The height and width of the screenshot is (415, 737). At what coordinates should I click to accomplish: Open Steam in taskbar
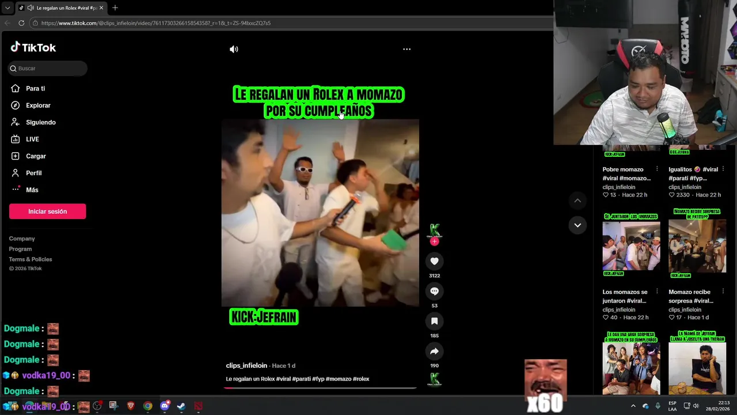(x=181, y=406)
